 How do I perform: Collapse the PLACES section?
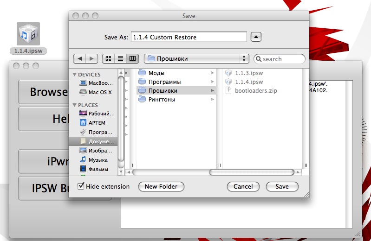click(75, 105)
